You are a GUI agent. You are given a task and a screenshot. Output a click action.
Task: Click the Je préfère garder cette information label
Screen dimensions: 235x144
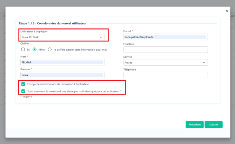(x=80, y=50)
